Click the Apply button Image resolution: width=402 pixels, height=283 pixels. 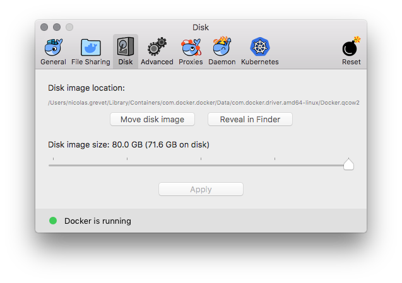coord(201,189)
